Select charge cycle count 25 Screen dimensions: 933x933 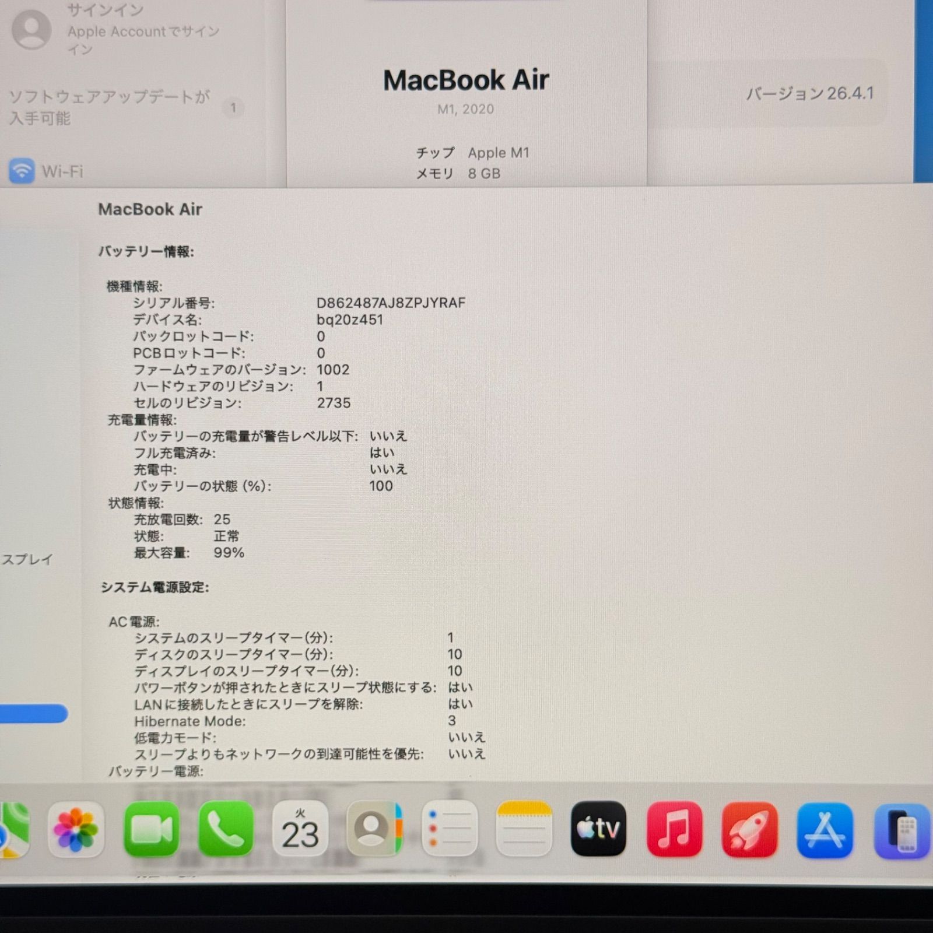pyautogui.click(x=222, y=519)
